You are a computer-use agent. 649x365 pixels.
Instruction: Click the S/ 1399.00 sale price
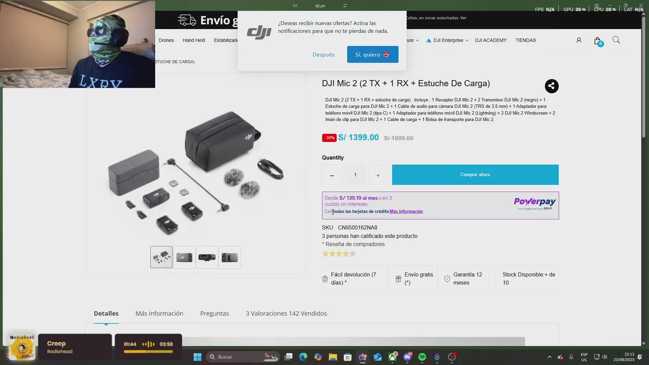(358, 137)
